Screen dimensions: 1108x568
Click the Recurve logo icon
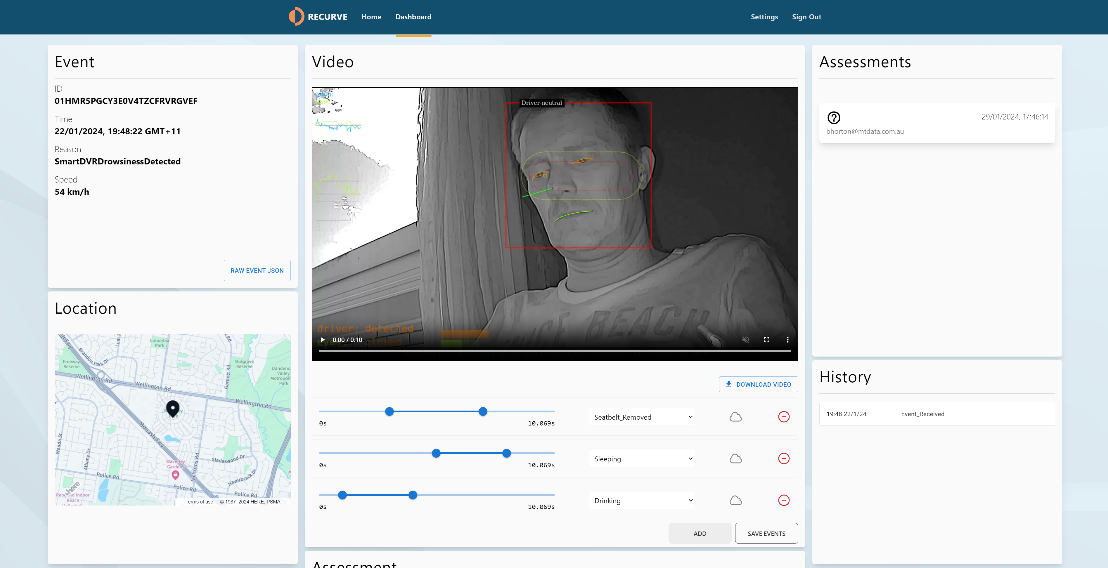pyautogui.click(x=296, y=17)
